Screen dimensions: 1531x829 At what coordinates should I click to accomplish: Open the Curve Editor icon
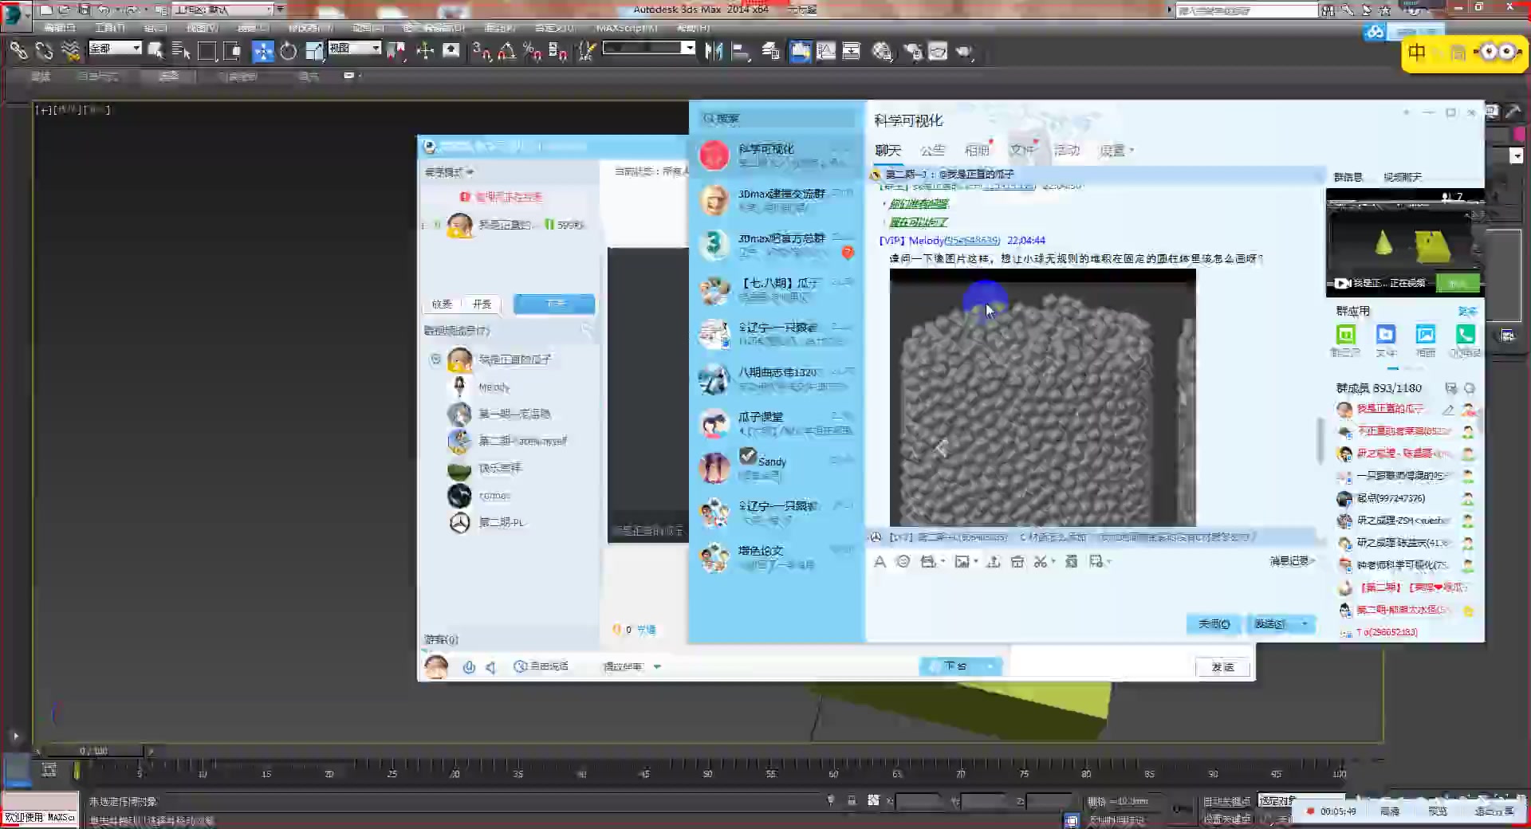[x=826, y=52]
